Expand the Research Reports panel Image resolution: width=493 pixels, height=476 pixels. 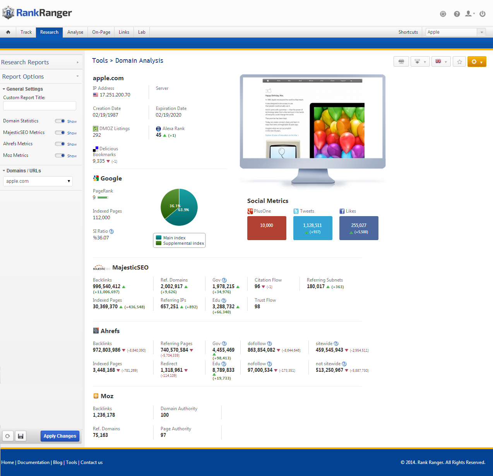pyautogui.click(x=41, y=62)
